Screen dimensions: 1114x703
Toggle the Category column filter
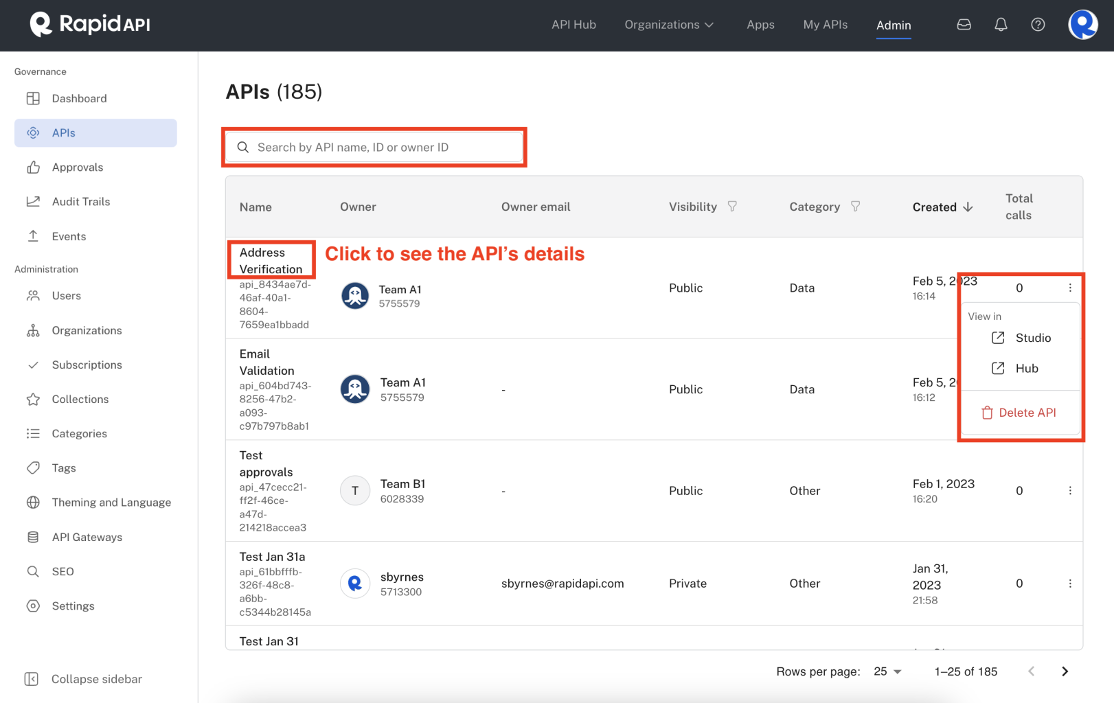855,206
